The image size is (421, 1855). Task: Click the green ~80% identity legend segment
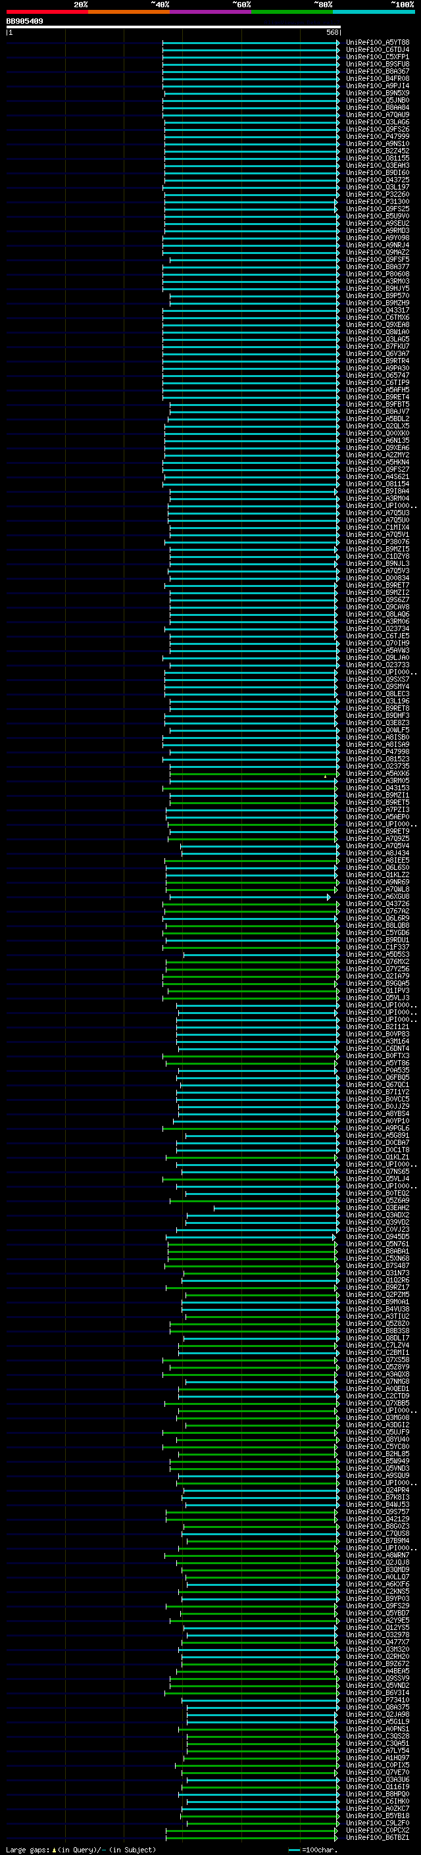click(x=292, y=12)
